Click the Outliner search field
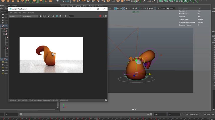 pos(4,12)
